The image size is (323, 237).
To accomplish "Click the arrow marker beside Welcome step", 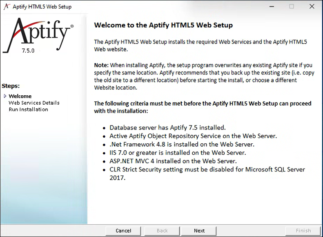I will point(5,96).
